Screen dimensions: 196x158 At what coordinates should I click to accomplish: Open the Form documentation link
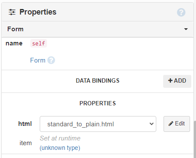(38, 60)
